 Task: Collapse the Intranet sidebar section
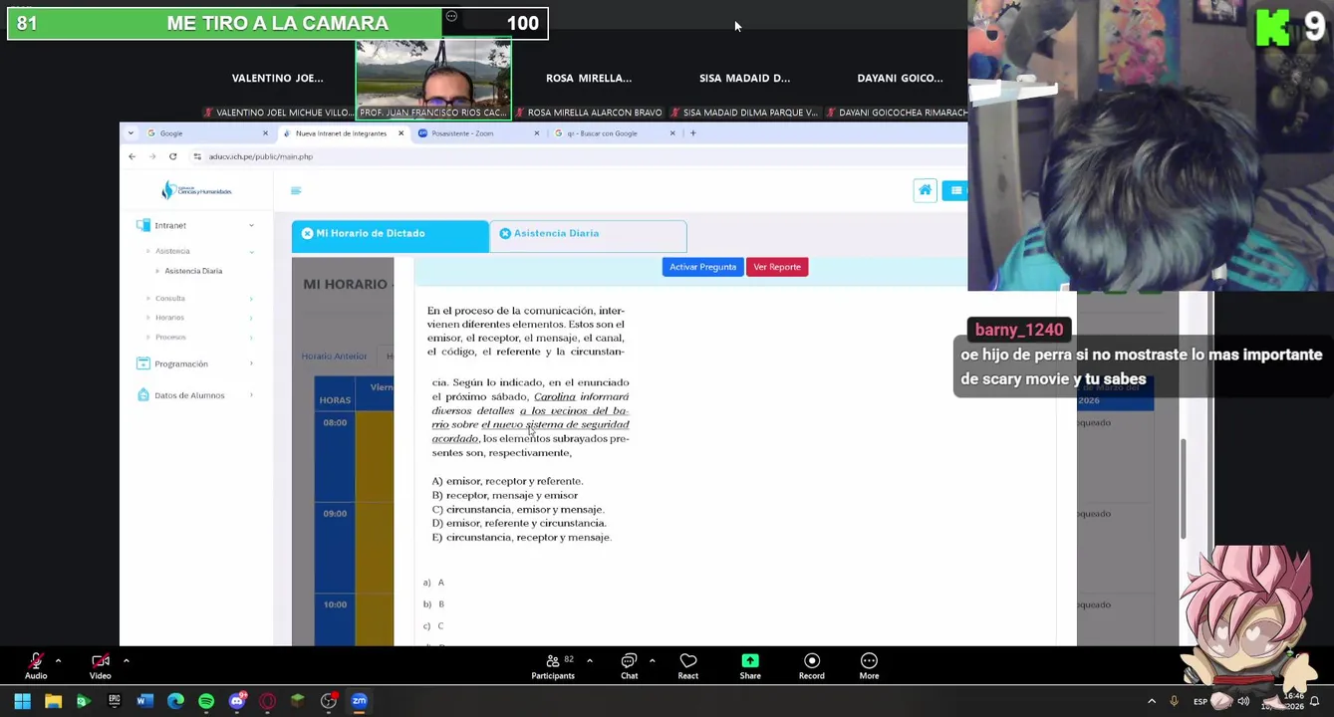tap(195, 225)
